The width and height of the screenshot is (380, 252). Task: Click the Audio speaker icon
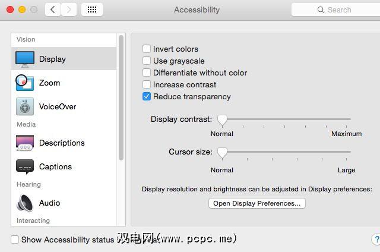[x=25, y=203]
